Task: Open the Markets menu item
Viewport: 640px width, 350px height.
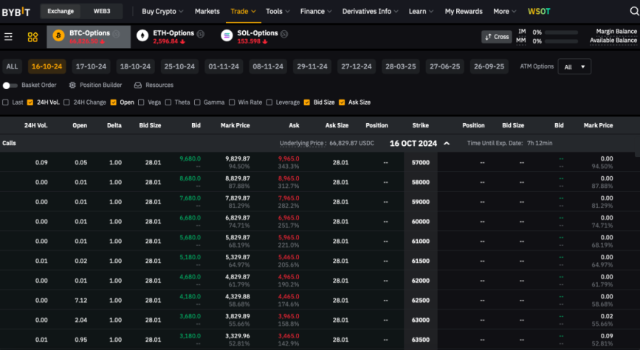Action: coord(207,11)
